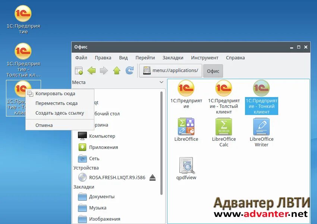Viewport: 317px width, 224px height.
Task: Select Компьютер label in sidebar
Action: [102, 136]
